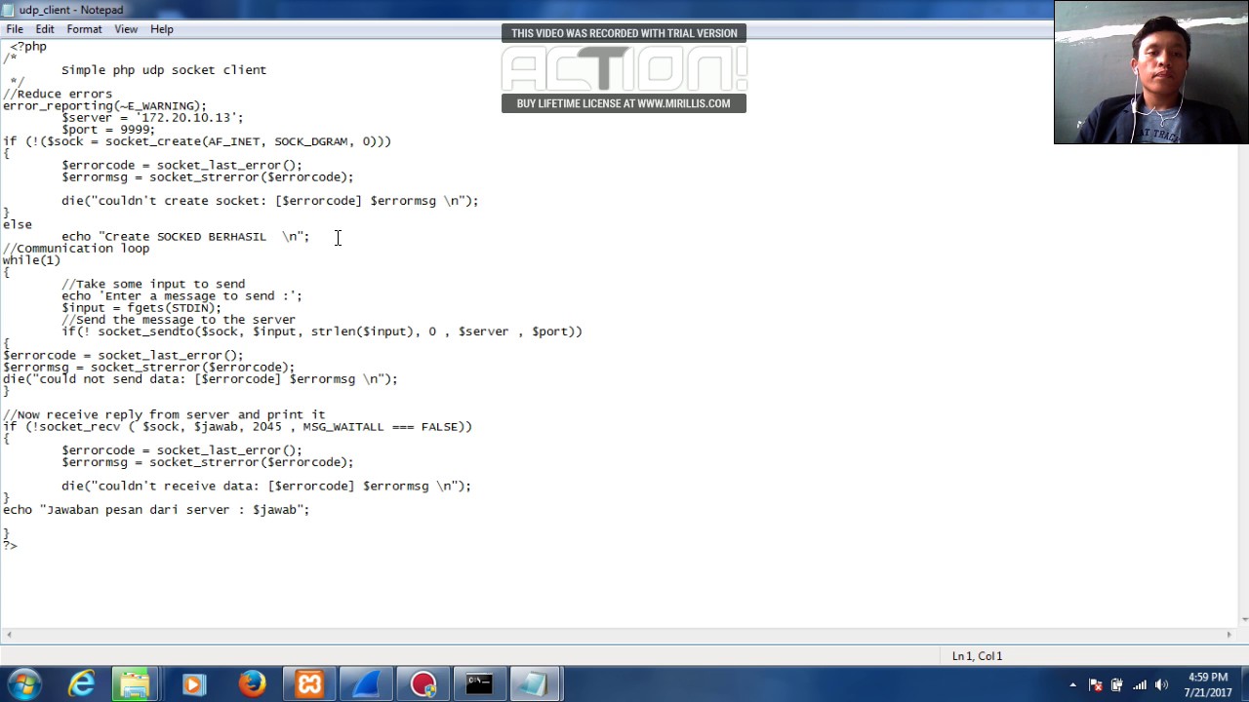Click the webcam video overlay
The height and width of the screenshot is (702, 1249).
point(1151,73)
